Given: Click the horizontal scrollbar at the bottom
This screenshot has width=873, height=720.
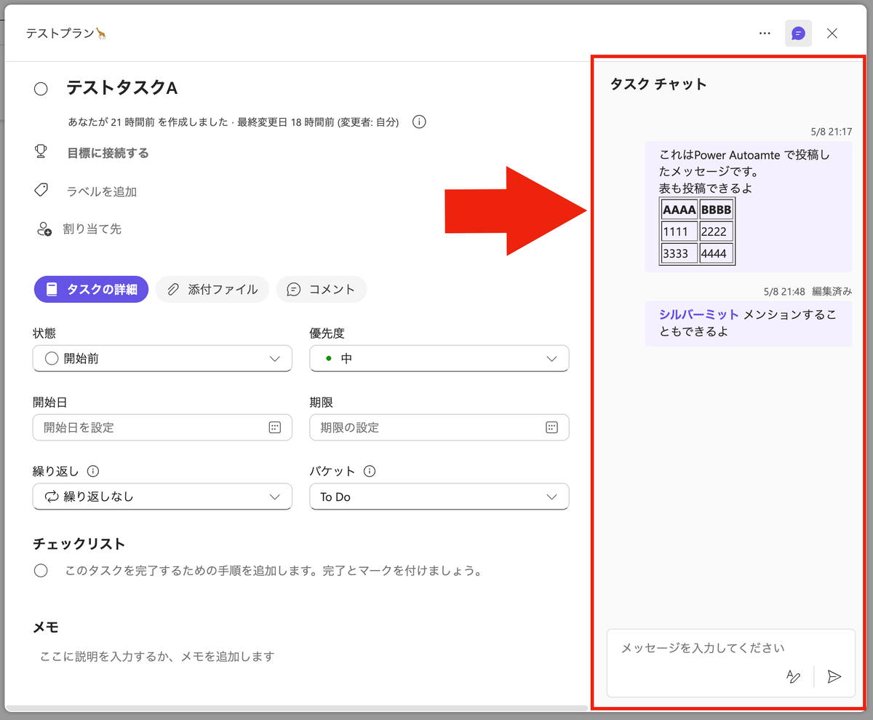Looking at the screenshot, I should click(x=296, y=708).
